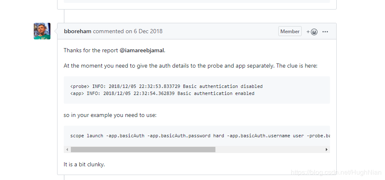Open the @iamareebjamal mention link
The width and height of the screenshot is (385, 180).
click(x=142, y=50)
